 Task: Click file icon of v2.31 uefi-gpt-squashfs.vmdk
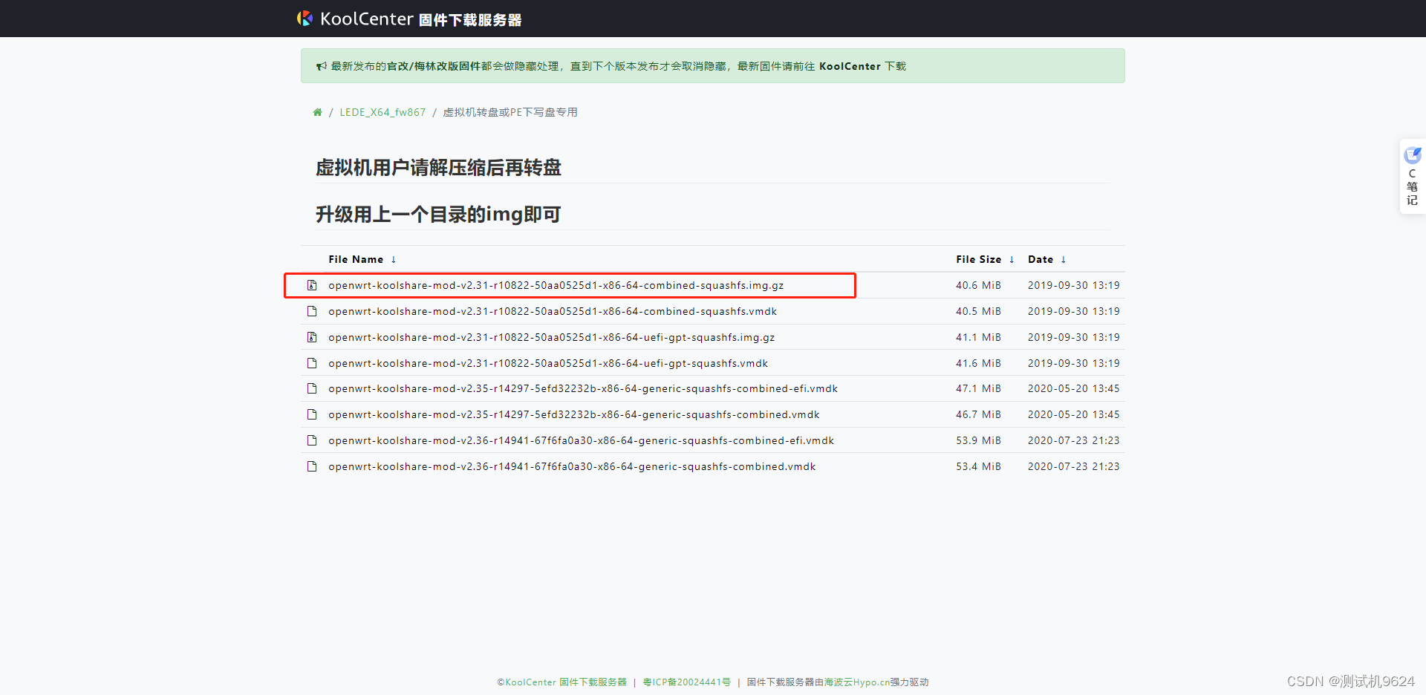(312, 363)
